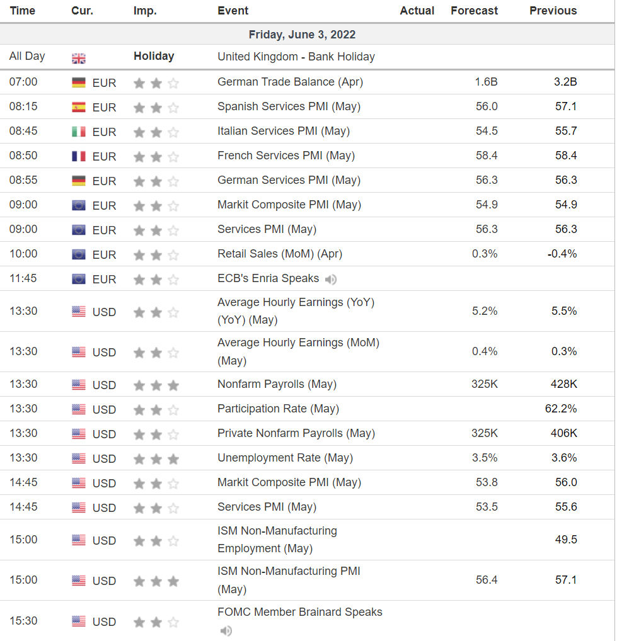Click the US flag beside Nonfarm Payrolls
This screenshot has width=617, height=641.
[79, 384]
